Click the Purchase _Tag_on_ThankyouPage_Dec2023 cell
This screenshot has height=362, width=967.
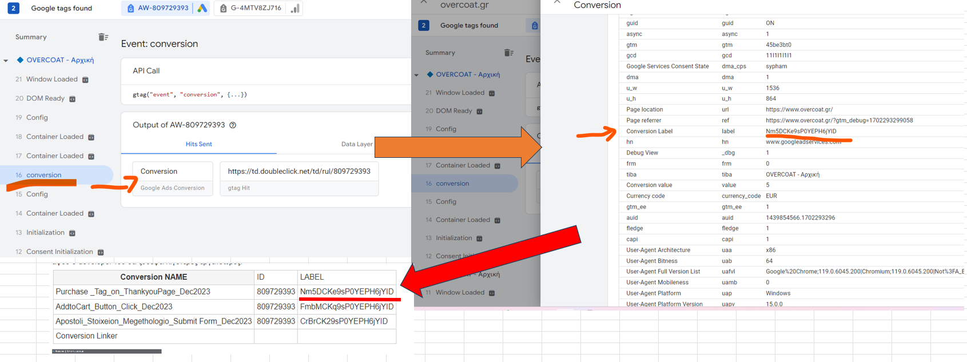coord(153,292)
